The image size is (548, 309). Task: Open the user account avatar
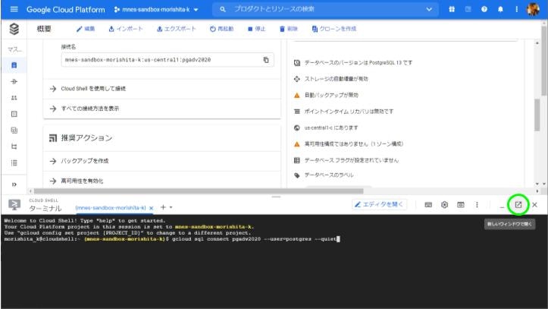533,9
